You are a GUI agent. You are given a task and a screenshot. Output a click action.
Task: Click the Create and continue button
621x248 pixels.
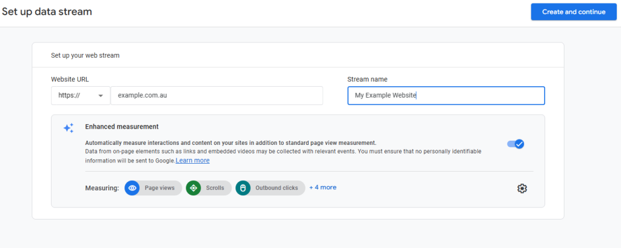pyautogui.click(x=574, y=12)
